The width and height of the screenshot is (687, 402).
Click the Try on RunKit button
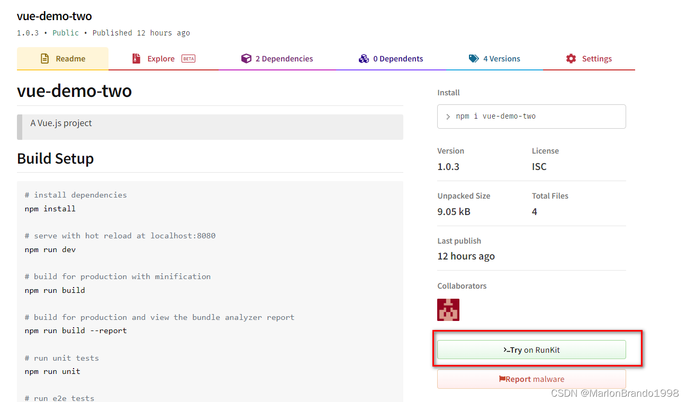pos(531,350)
